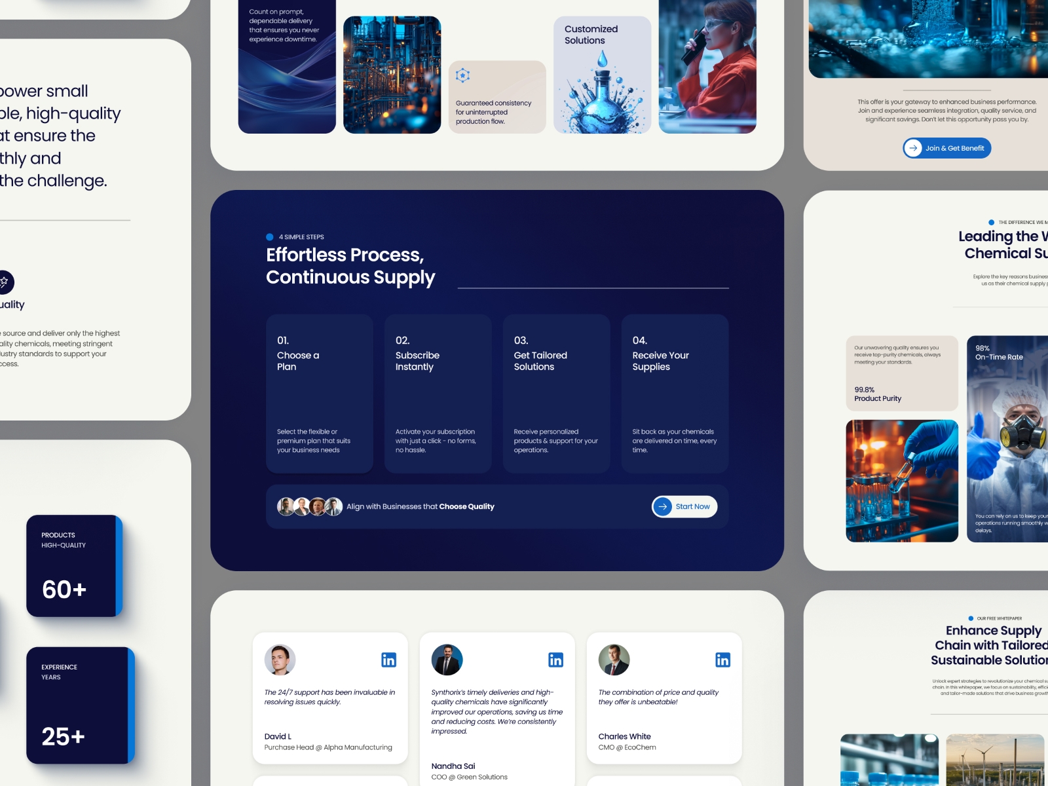Select the 02 Subscribe Instantly card

pyautogui.click(x=438, y=394)
